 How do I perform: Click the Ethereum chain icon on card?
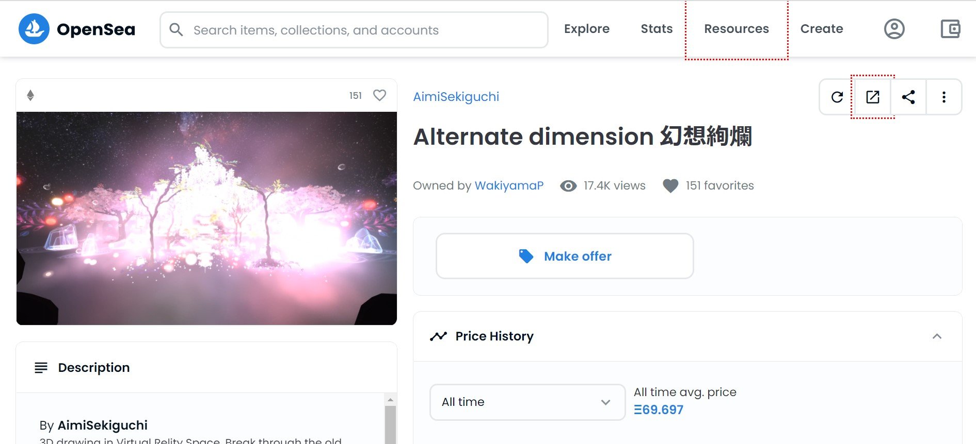pyautogui.click(x=30, y=95)
